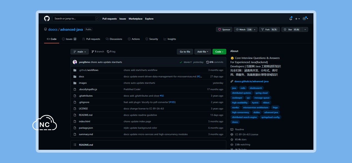Image resolution: width=352 pixels, height=163 pixels.
Task: Click the zookeeper topic tag
Action: (x=237, y=98)
